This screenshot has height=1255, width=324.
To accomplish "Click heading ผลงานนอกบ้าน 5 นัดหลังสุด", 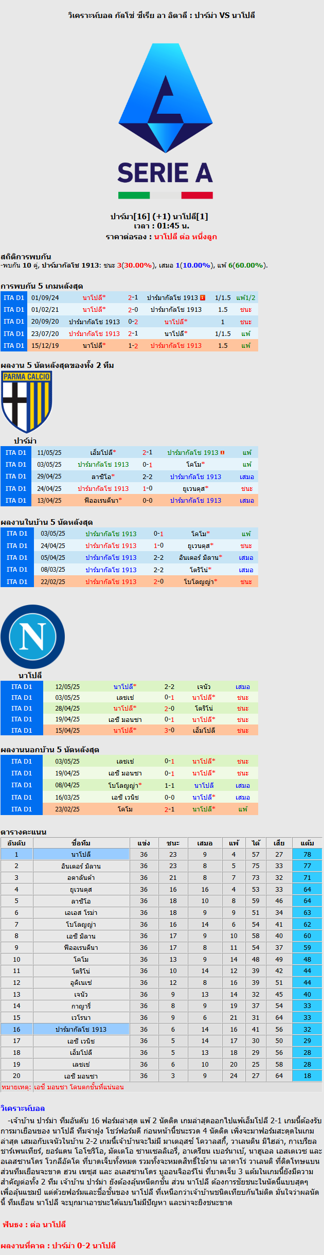I will point(50,750).
